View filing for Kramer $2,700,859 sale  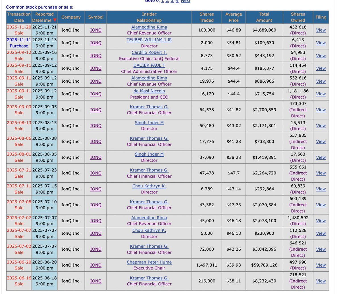(321, 110)
